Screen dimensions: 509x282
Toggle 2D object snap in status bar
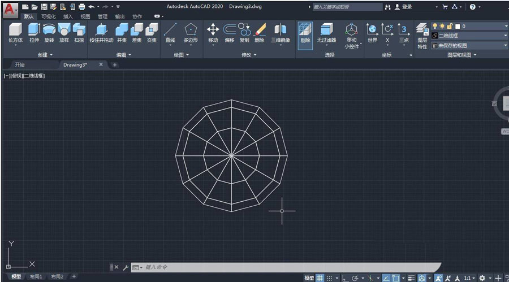[x=395, y=278]
